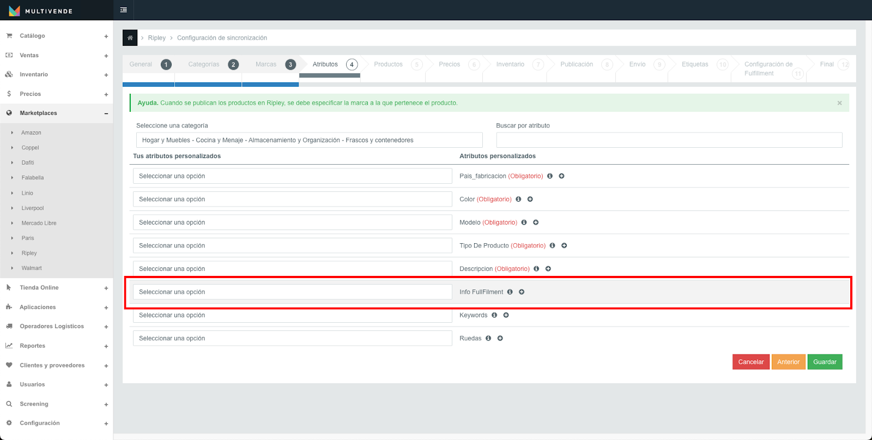Click the Buscar por atributo field
Screen dimensions: 872x440
click(669, 140)
